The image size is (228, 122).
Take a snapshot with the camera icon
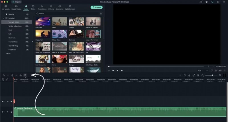[x=216, y=71]
